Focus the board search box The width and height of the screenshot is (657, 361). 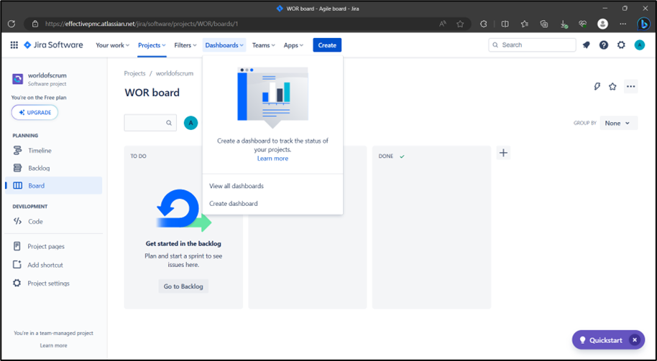click(x=150, y=123)
